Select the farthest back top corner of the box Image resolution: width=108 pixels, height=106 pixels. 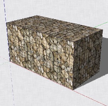(36, 15)
